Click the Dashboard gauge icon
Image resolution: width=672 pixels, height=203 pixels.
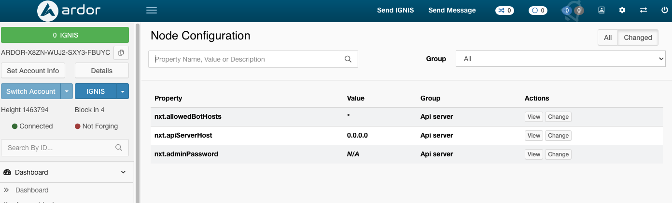[x=7, y=172]
